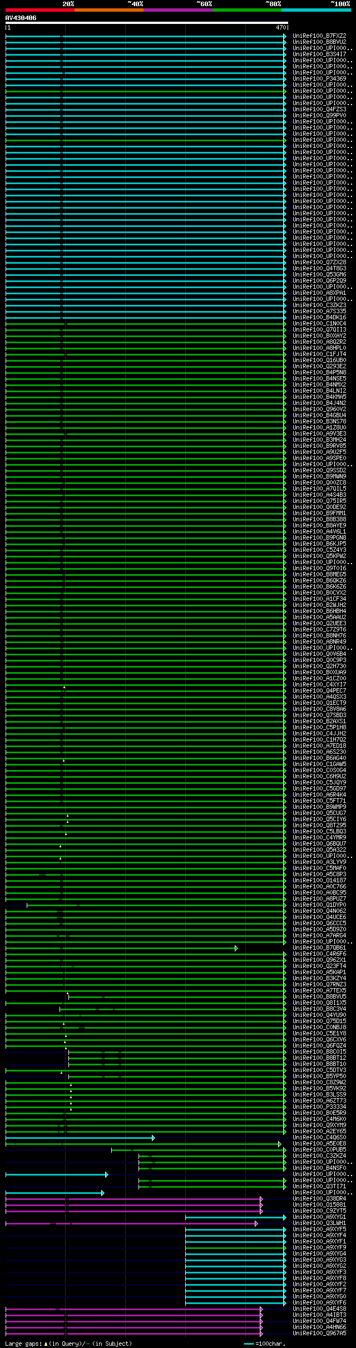Image resolution: width=356 pixels, height=1348 pixels.
Task: Select hit UniRef100_Q23FT4
Action: coord(319,966)
